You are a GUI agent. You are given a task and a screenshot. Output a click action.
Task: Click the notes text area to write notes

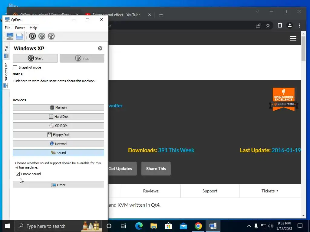click(58, 86)
